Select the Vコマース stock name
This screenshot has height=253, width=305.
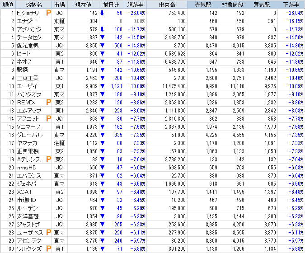point(29,127)
